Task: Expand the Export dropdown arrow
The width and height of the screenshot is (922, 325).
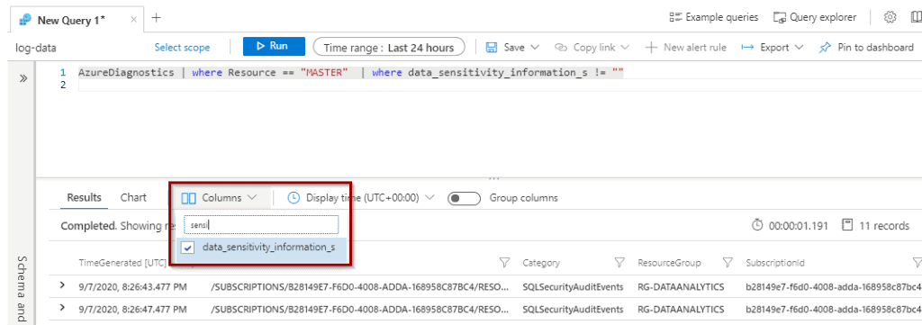Action: tap(799, 47)
